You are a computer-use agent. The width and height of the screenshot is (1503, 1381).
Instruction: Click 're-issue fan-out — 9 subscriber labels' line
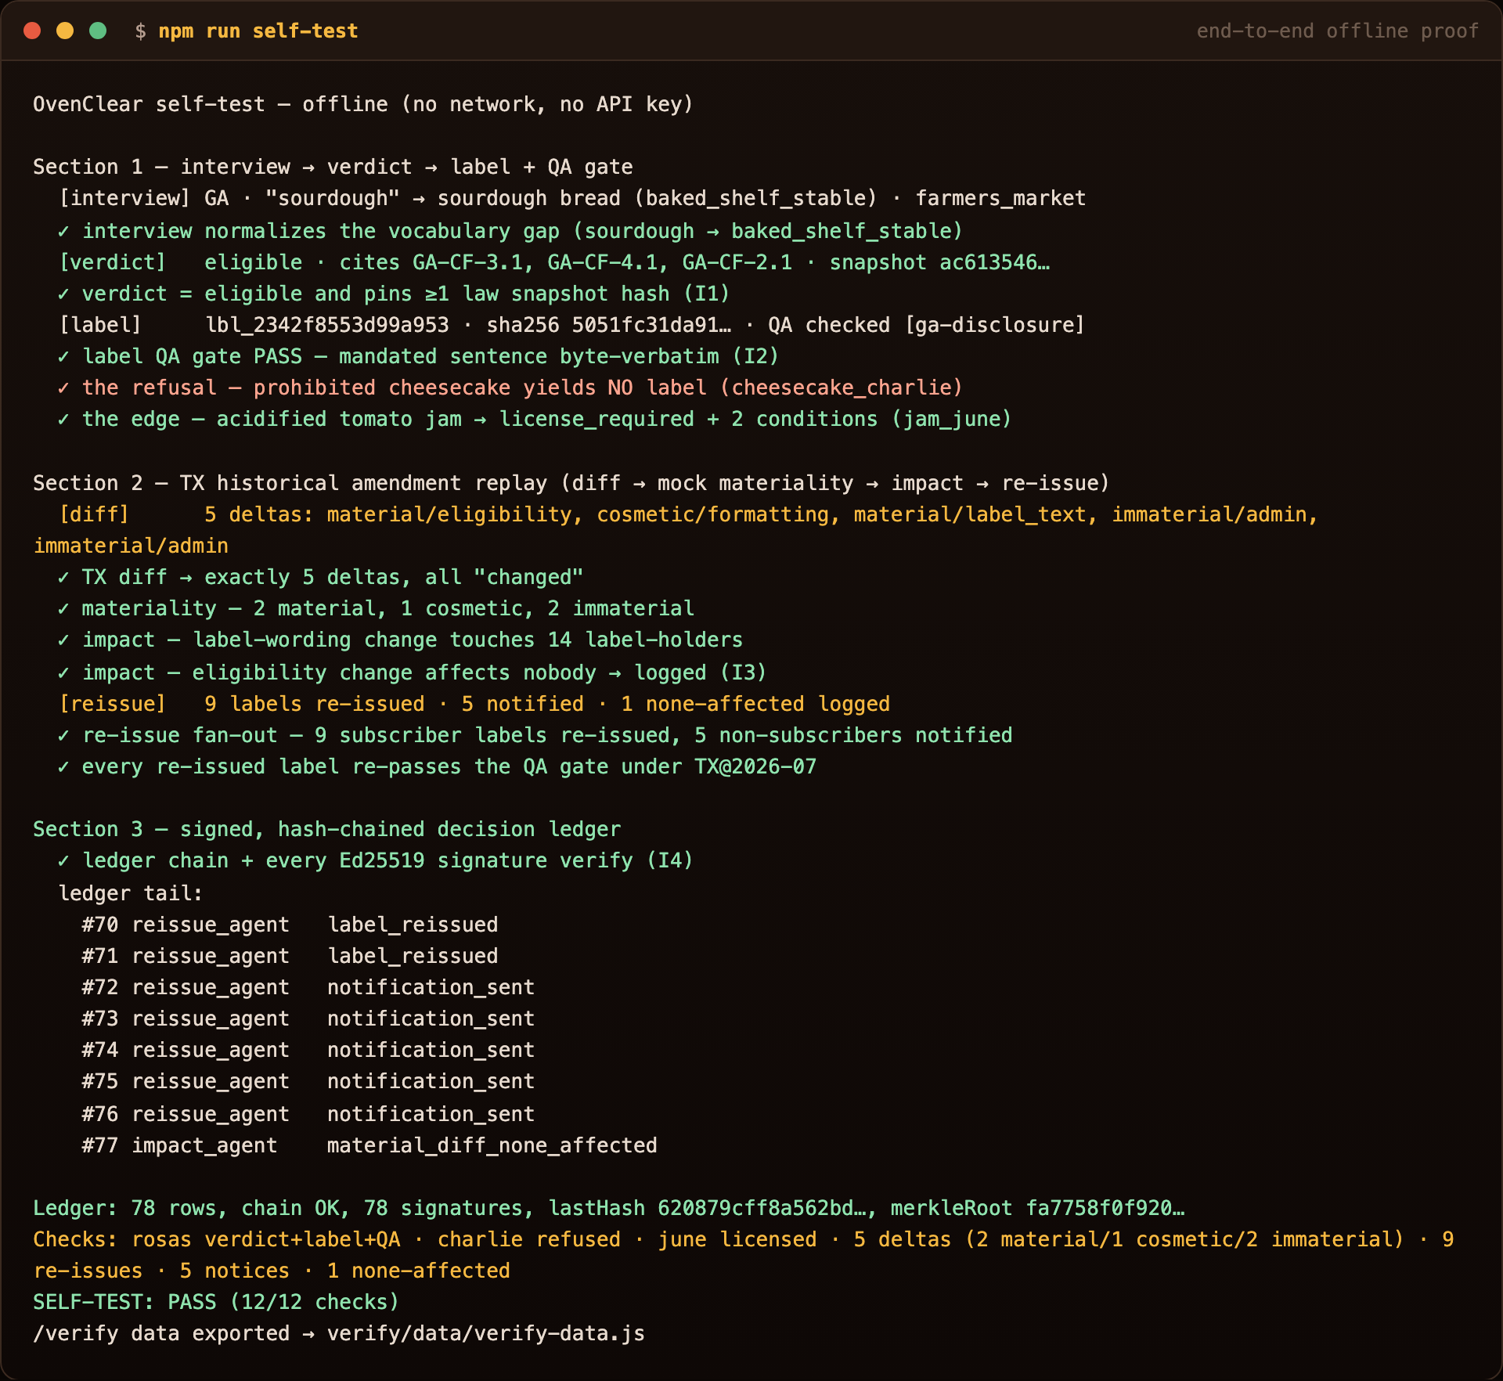coord(535,735)
